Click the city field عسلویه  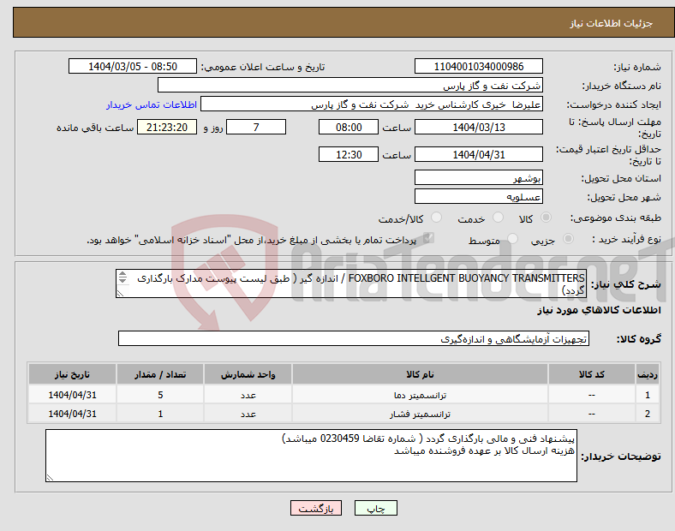point(479,196)
